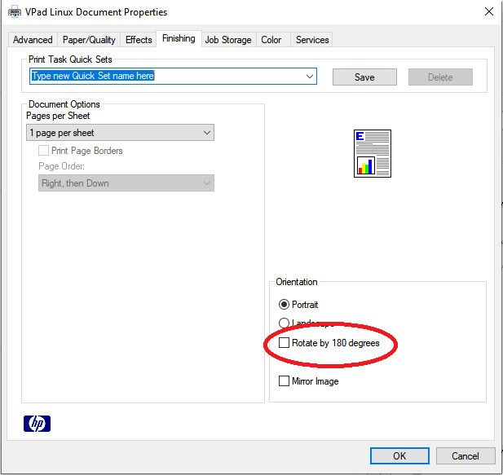
Task: Open the Print Task Quick Sets dropdown arrow
Action: (310, 77)
